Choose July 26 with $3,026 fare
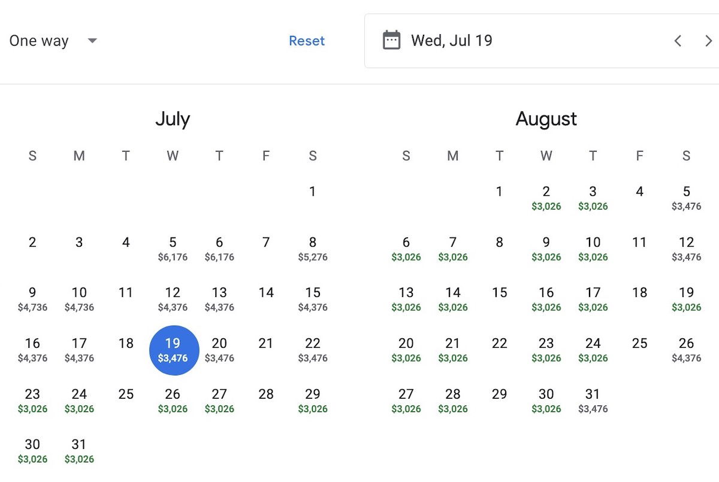The height and width of the screenshot is (482, 719). point(173,401)
